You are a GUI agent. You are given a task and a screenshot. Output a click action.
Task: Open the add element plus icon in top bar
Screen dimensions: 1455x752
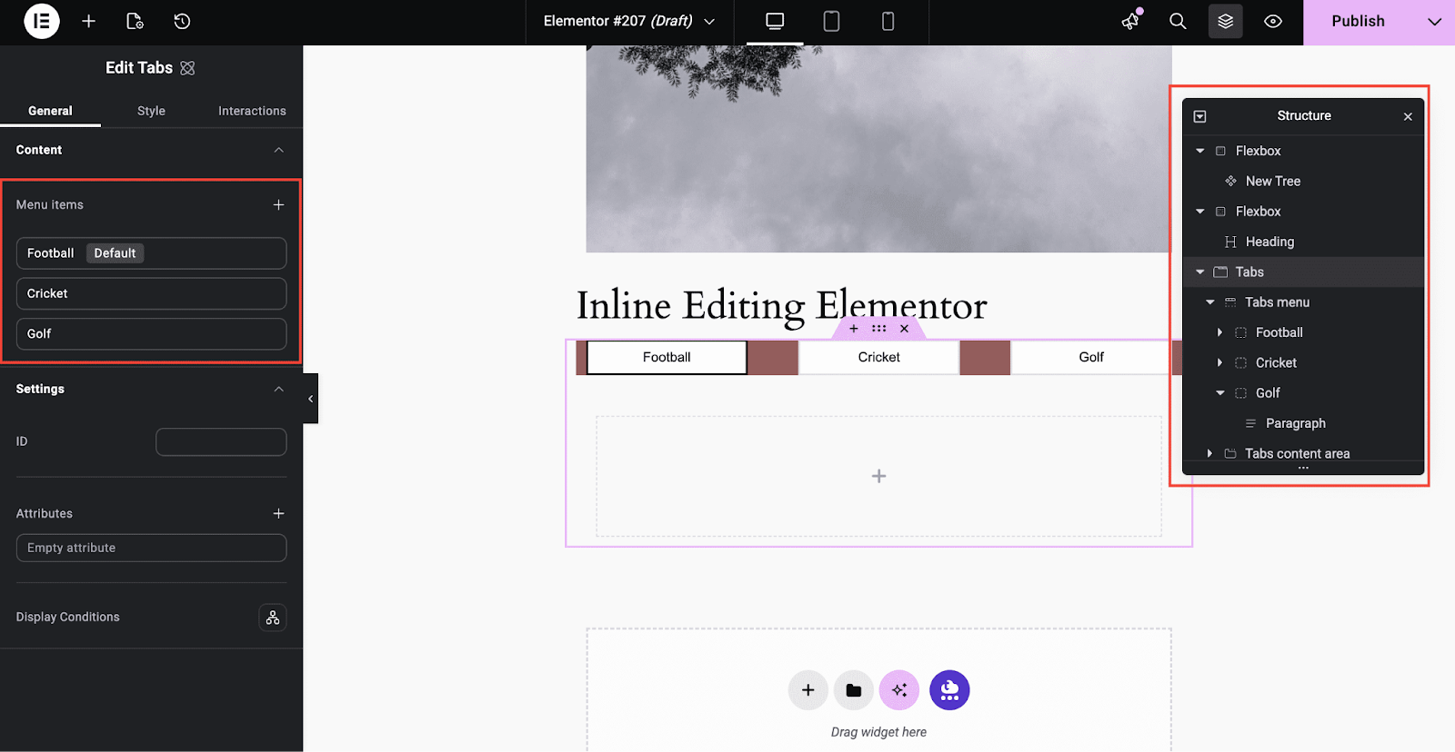[x=88, y=21]
